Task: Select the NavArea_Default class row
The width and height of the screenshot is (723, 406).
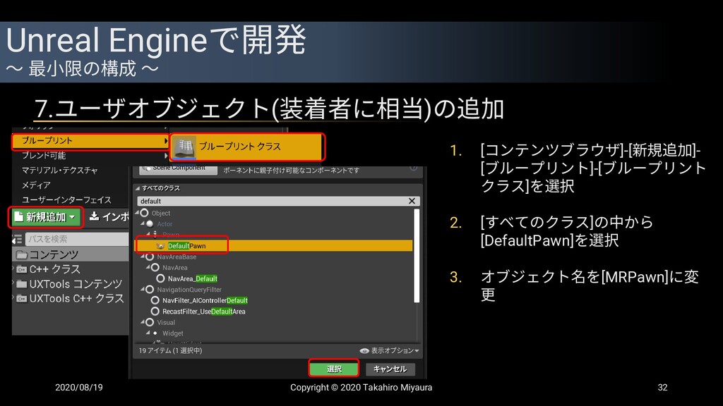Action: (275, 279)
